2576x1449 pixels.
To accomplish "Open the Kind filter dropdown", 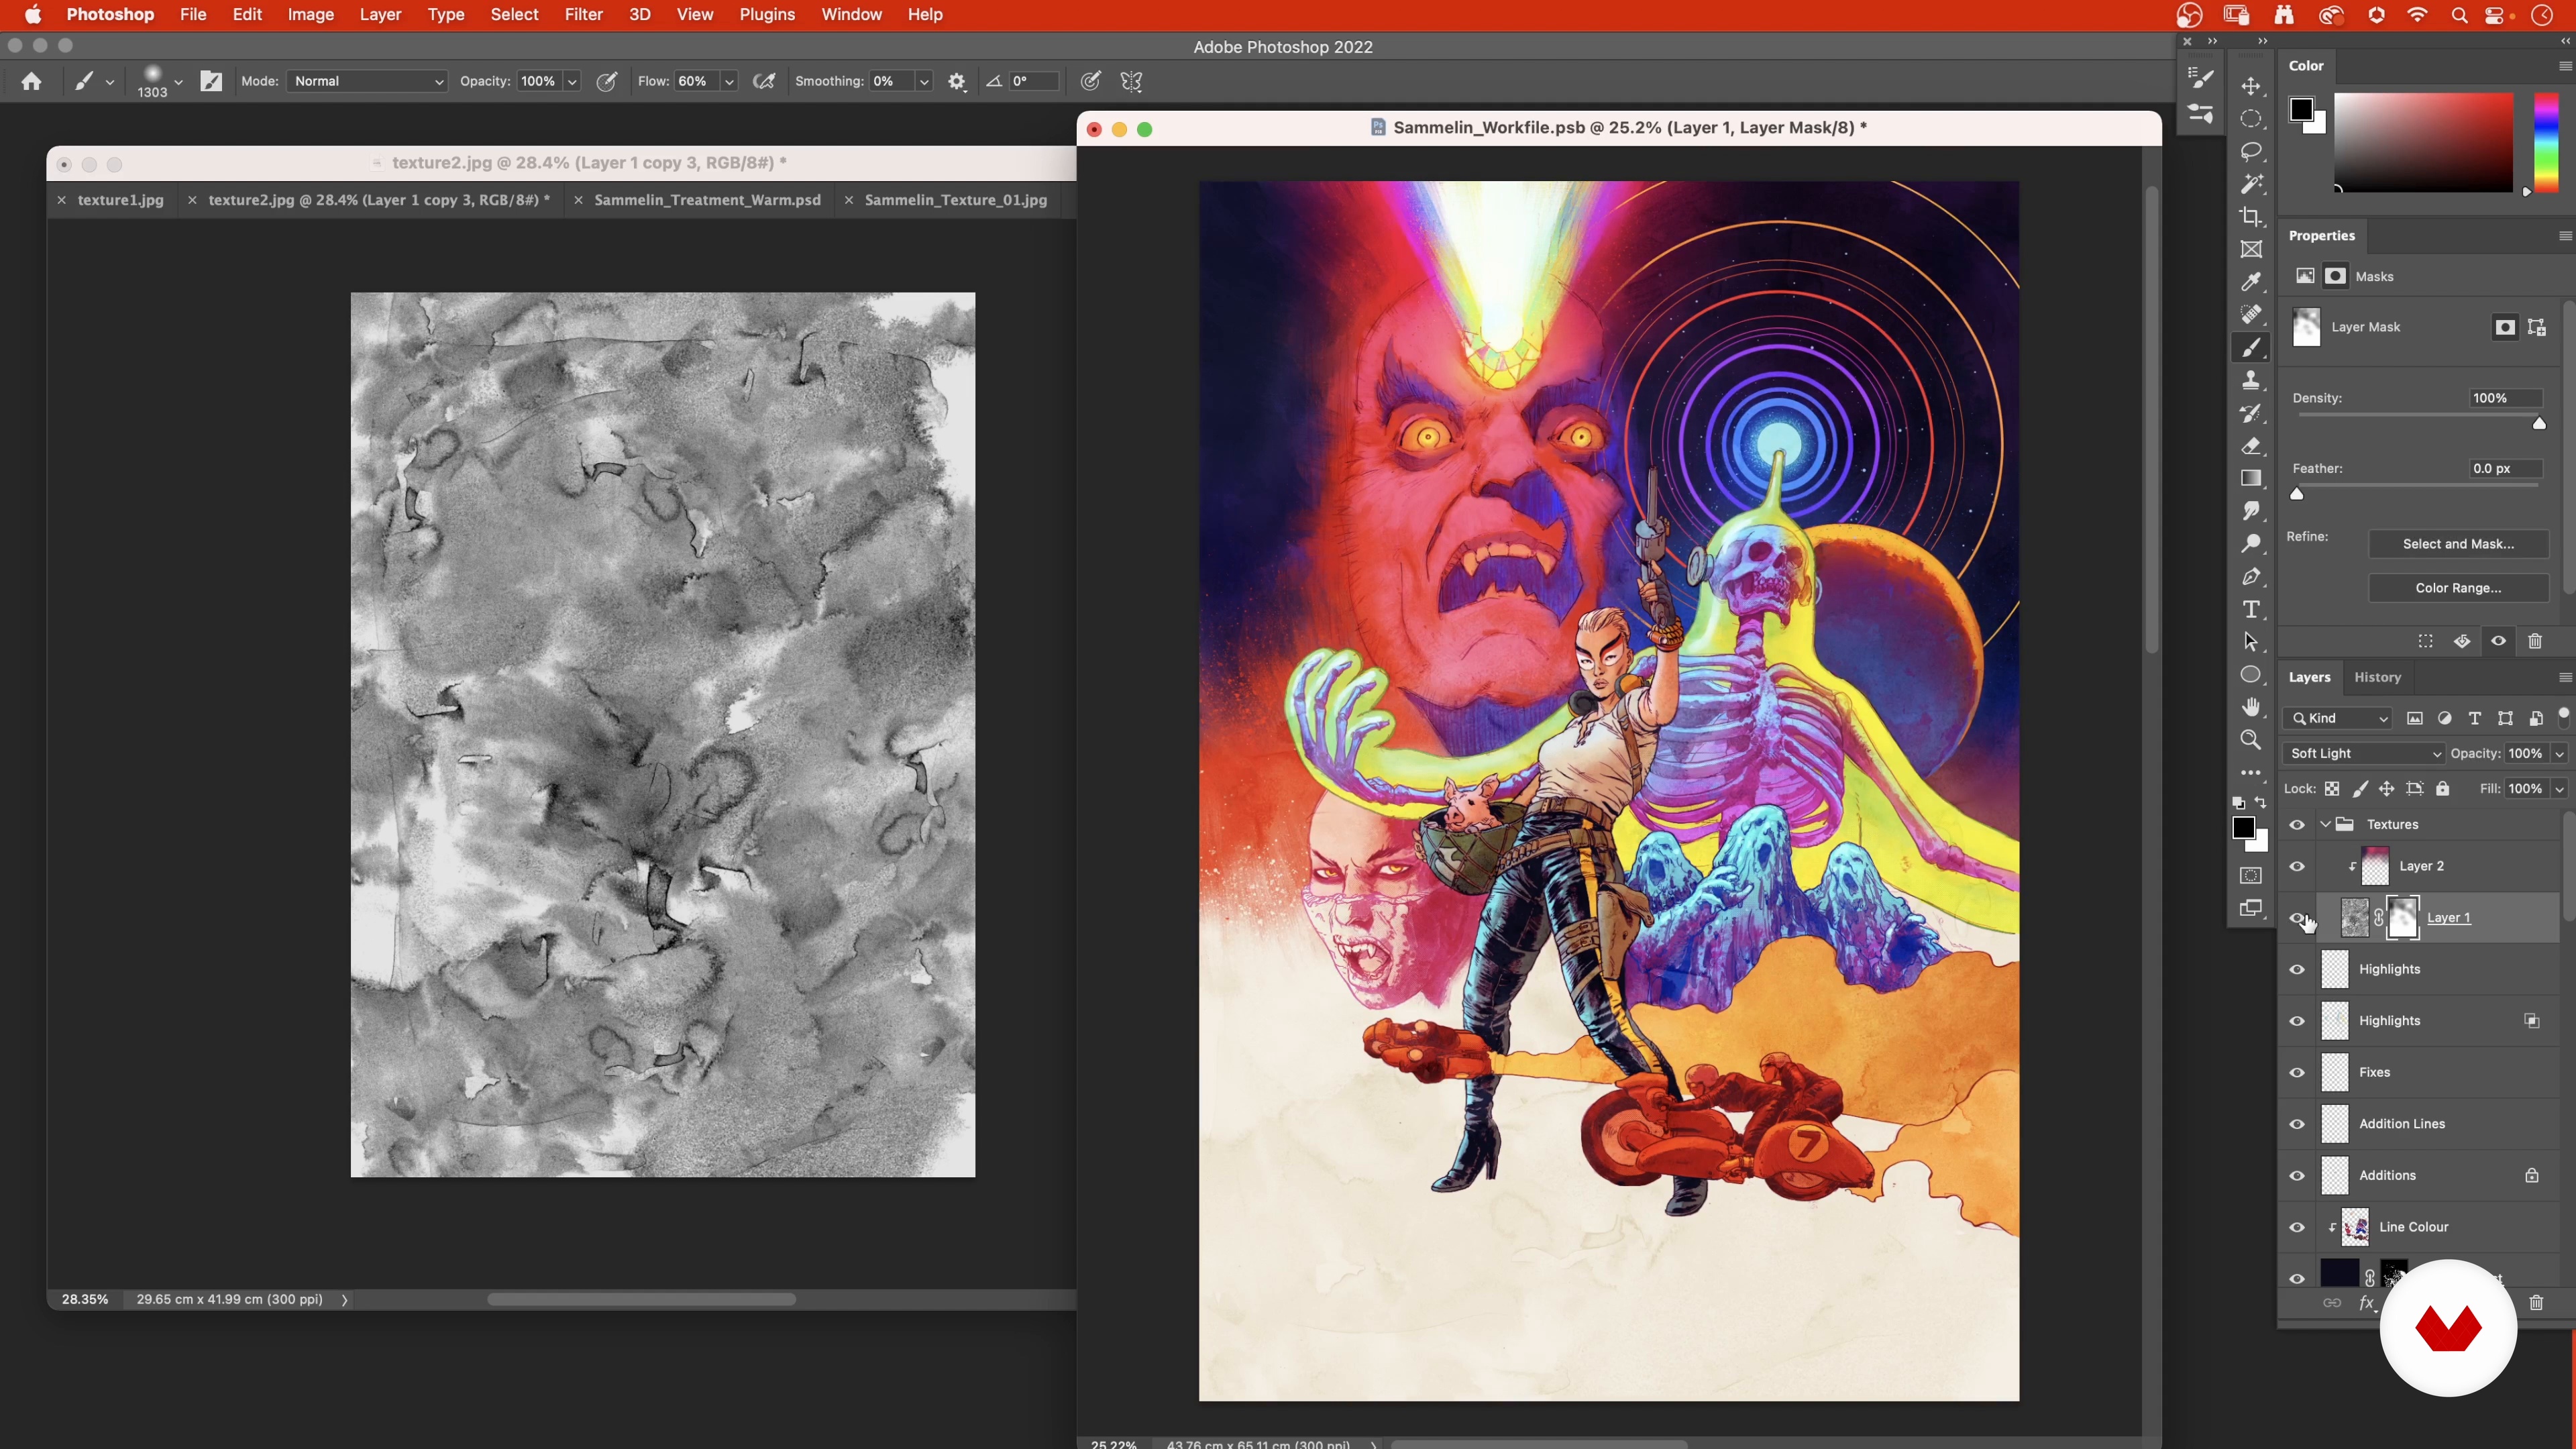I will tap(2337, 718).
